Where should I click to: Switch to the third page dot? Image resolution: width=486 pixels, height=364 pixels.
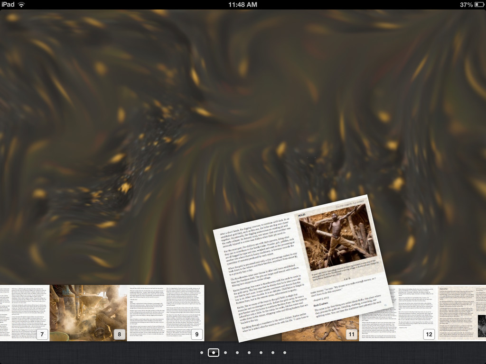(225, 353)
